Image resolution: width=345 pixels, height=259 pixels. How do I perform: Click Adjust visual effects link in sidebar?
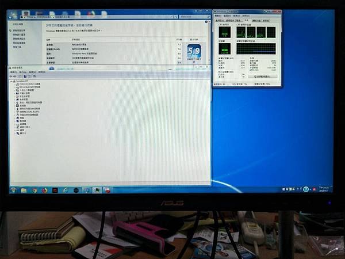pos(19,31)
